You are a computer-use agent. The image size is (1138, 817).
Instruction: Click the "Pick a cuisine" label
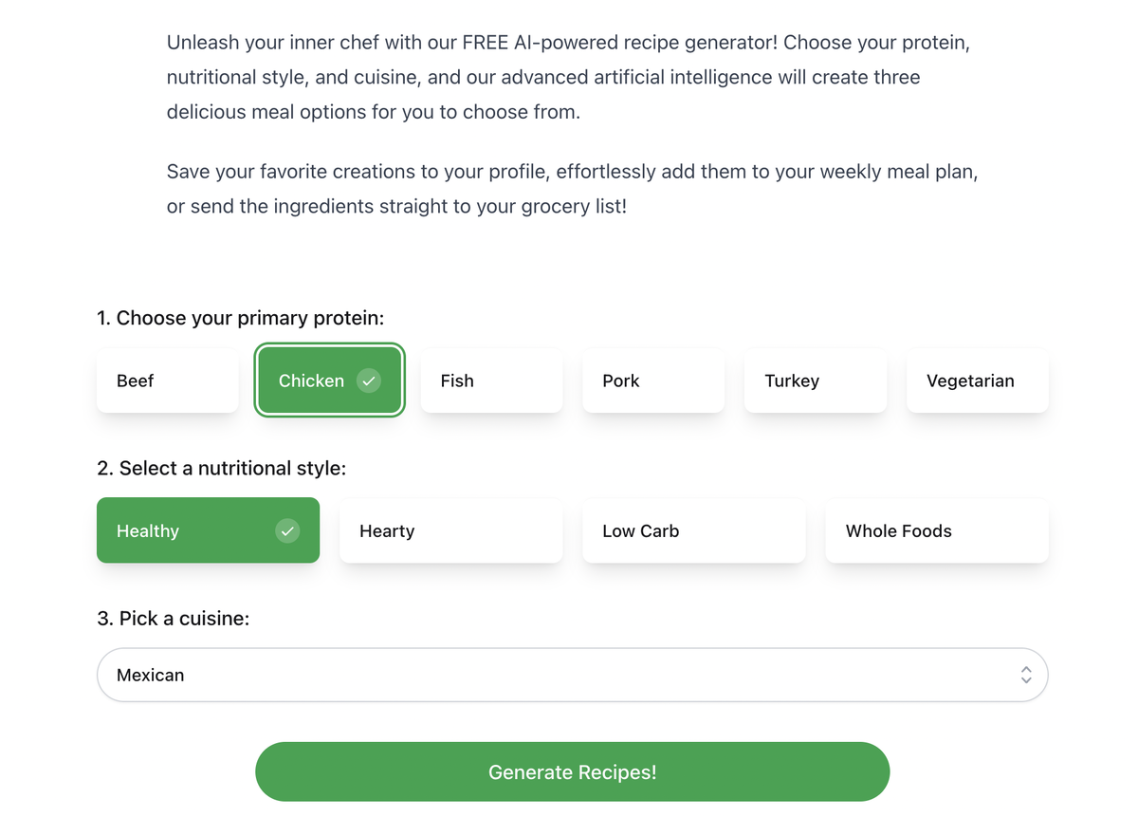[173, 619]
